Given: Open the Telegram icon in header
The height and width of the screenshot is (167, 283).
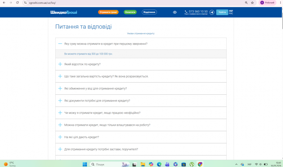Looking at the screenshot, I should pos(212,12).
